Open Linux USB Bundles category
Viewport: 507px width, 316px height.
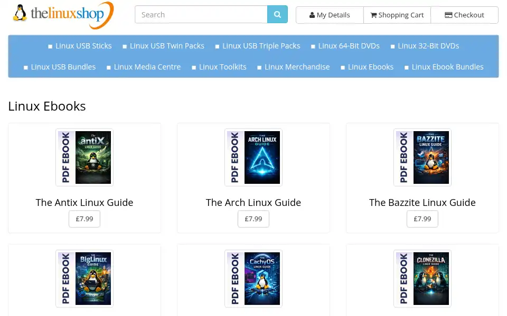[x=63, y=67]
